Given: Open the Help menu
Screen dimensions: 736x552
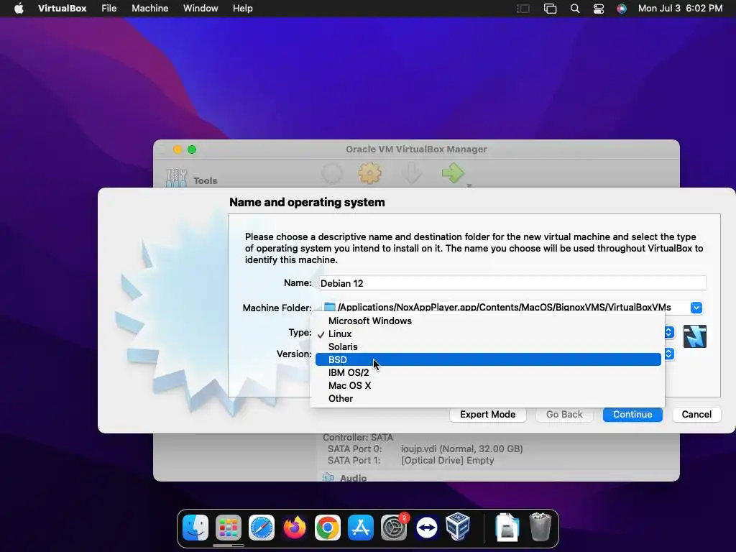Looking at the screenshot, I should click(243, 9).
